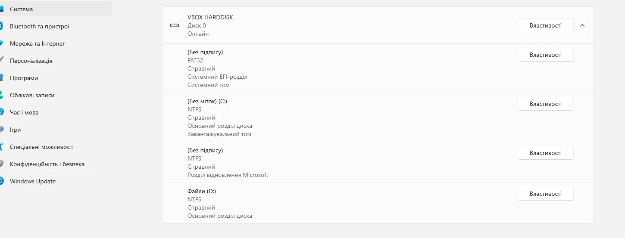Open Властивості for Диск 0
The image size is (625, 238).
pos(545,25)
